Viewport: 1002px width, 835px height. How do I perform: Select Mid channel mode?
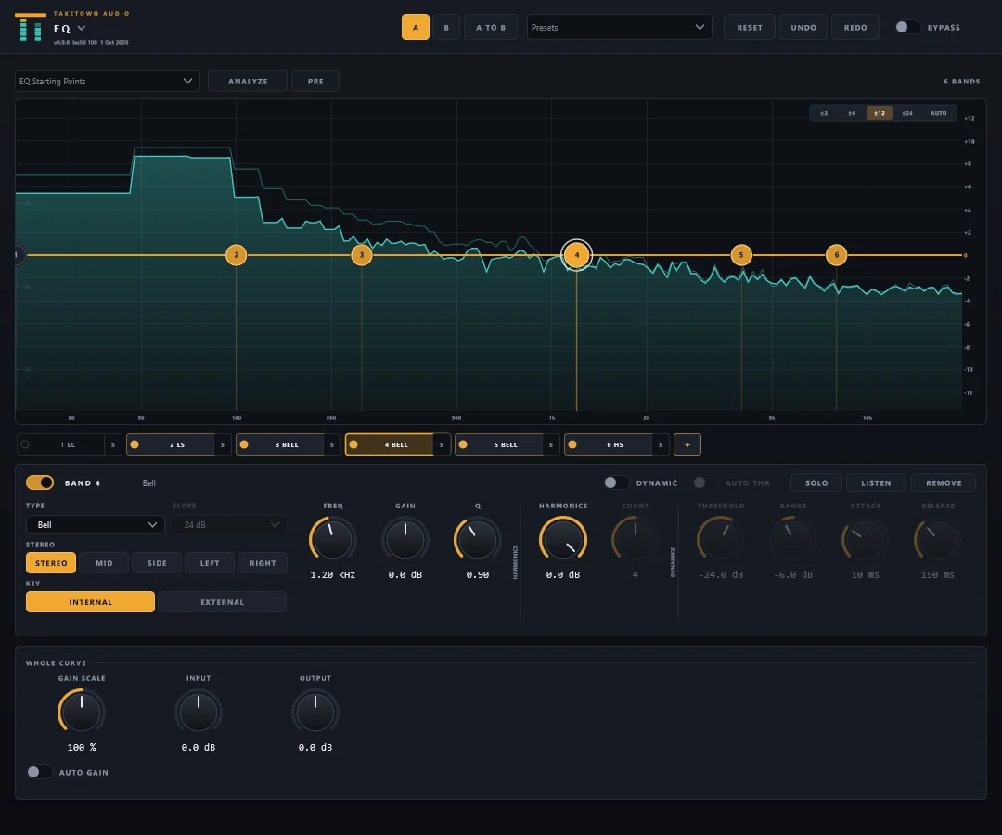(104, 563)
